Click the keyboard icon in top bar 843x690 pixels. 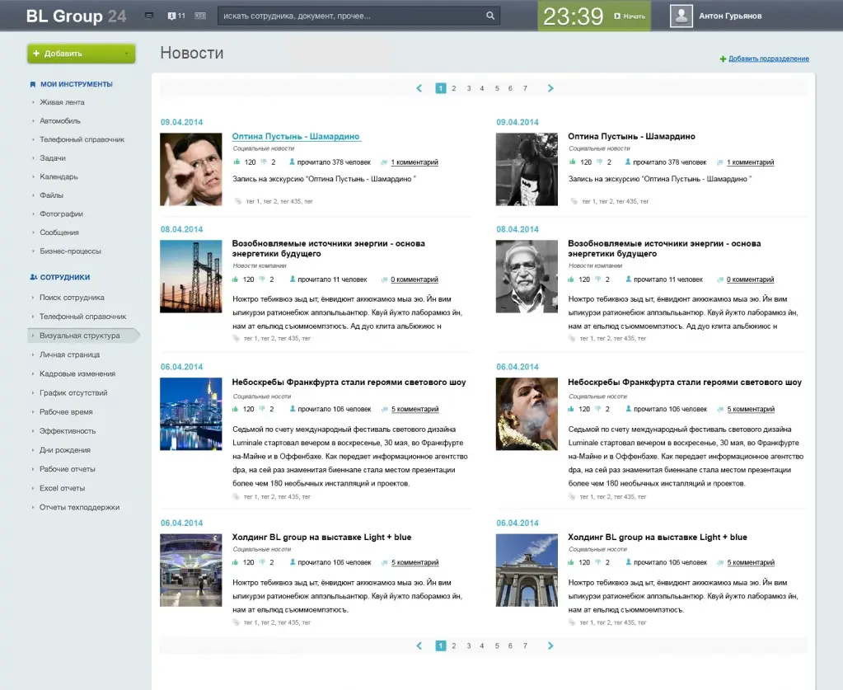click(x=200, y=16)
